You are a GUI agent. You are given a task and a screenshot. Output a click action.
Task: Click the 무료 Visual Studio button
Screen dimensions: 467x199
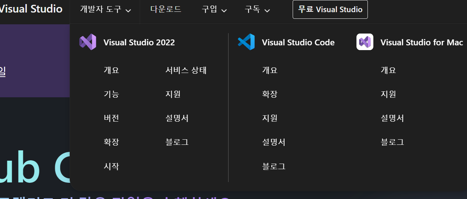click(330, 10)
